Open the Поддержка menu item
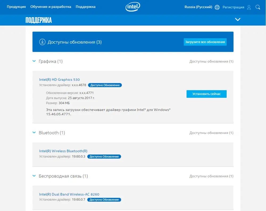266x211 pixels. click(x=85, y=7)
